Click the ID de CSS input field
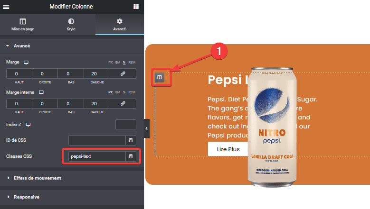The image size is (370, 209). tap(97, 140)
